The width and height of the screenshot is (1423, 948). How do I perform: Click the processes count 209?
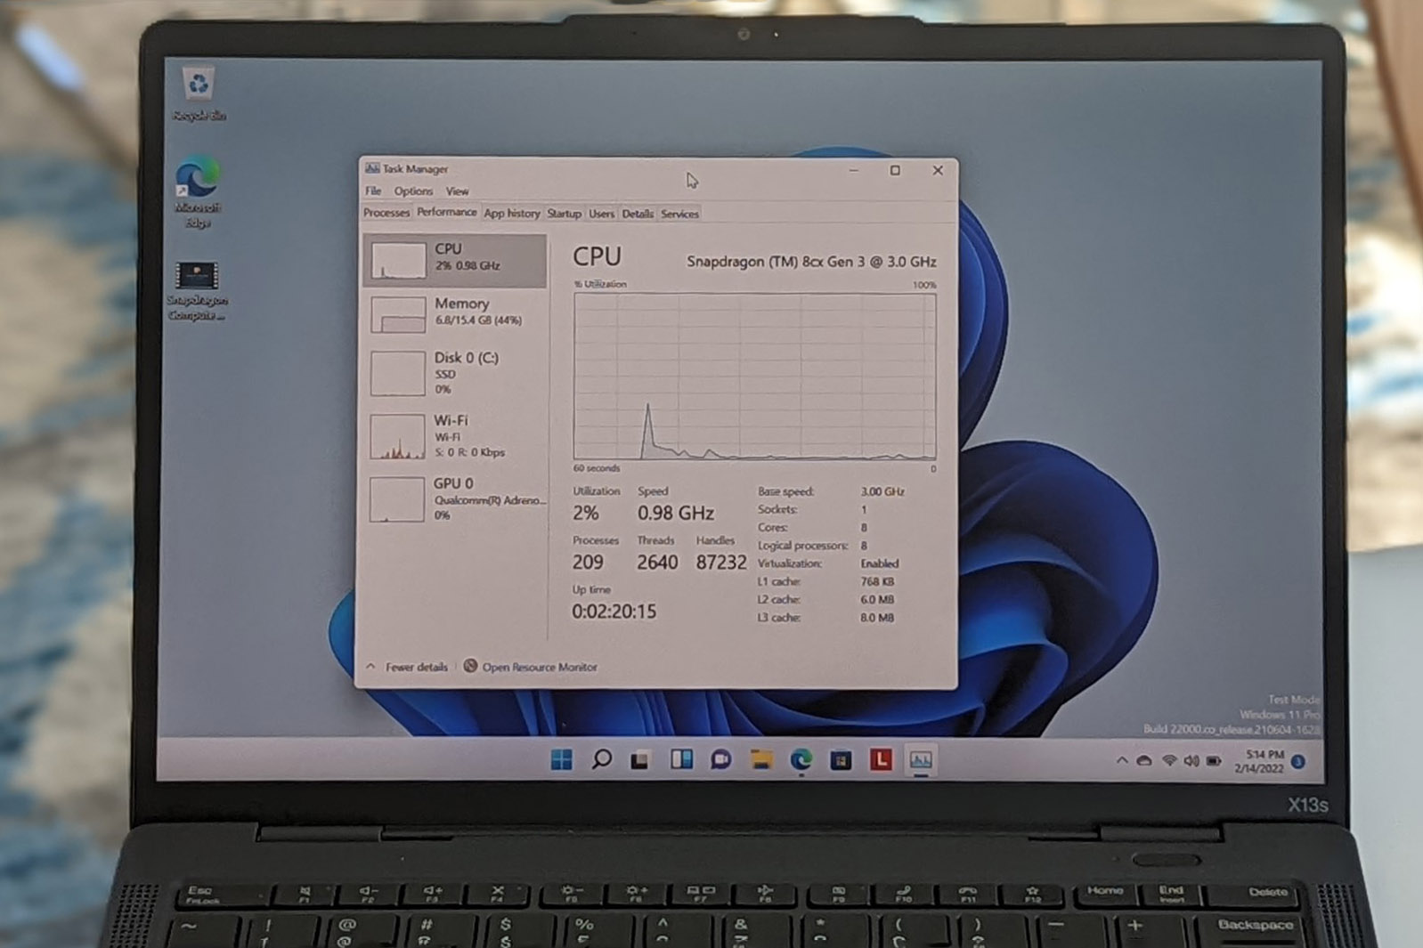(588, 563)
